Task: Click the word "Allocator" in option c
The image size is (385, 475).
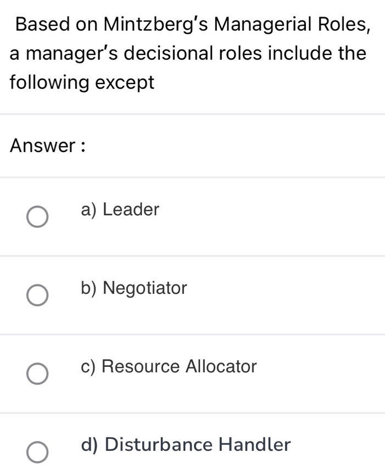Action: pos(221,366)
